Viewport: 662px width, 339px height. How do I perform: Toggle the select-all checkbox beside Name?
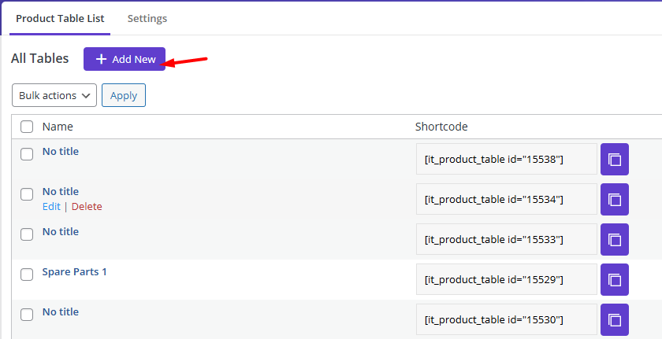tap(27, 127)
